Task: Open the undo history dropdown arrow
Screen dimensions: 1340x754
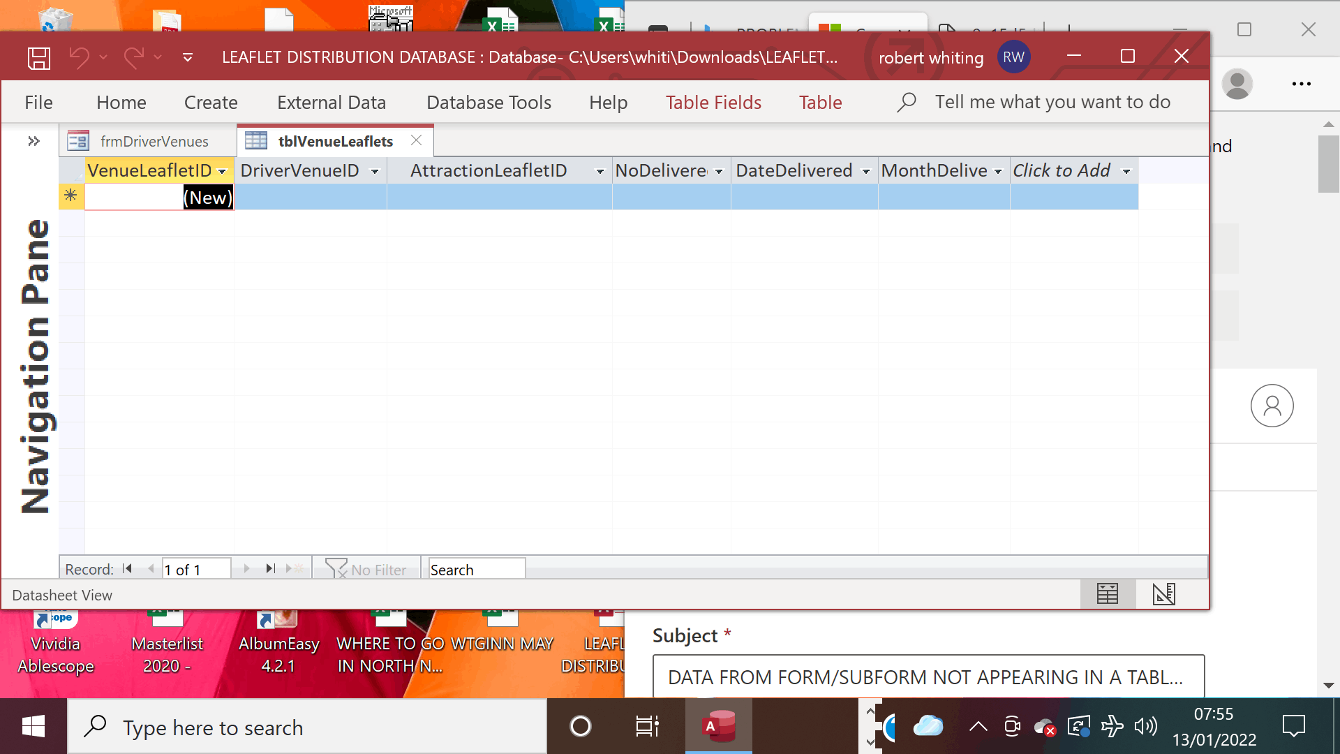Action: pyautogui.click(x=103, y=57)
